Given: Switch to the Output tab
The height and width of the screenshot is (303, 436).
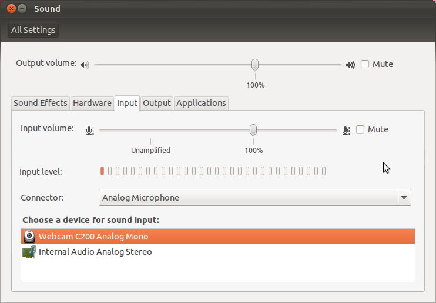Looking at the screenshot, I should (x=157, y=103).
